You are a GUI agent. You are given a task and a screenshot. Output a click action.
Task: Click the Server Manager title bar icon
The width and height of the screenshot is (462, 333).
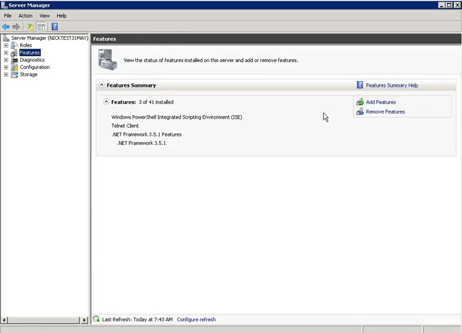click(x=4, y=5)
